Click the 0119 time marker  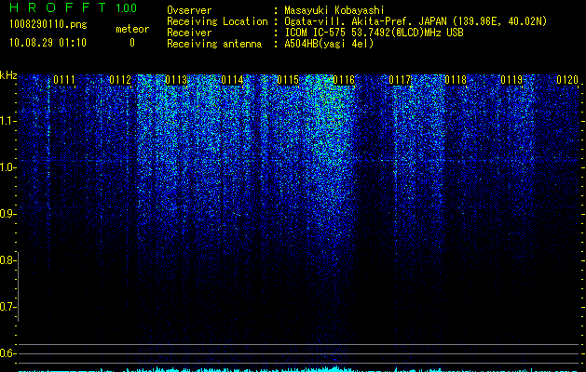[x=511, y=80]
